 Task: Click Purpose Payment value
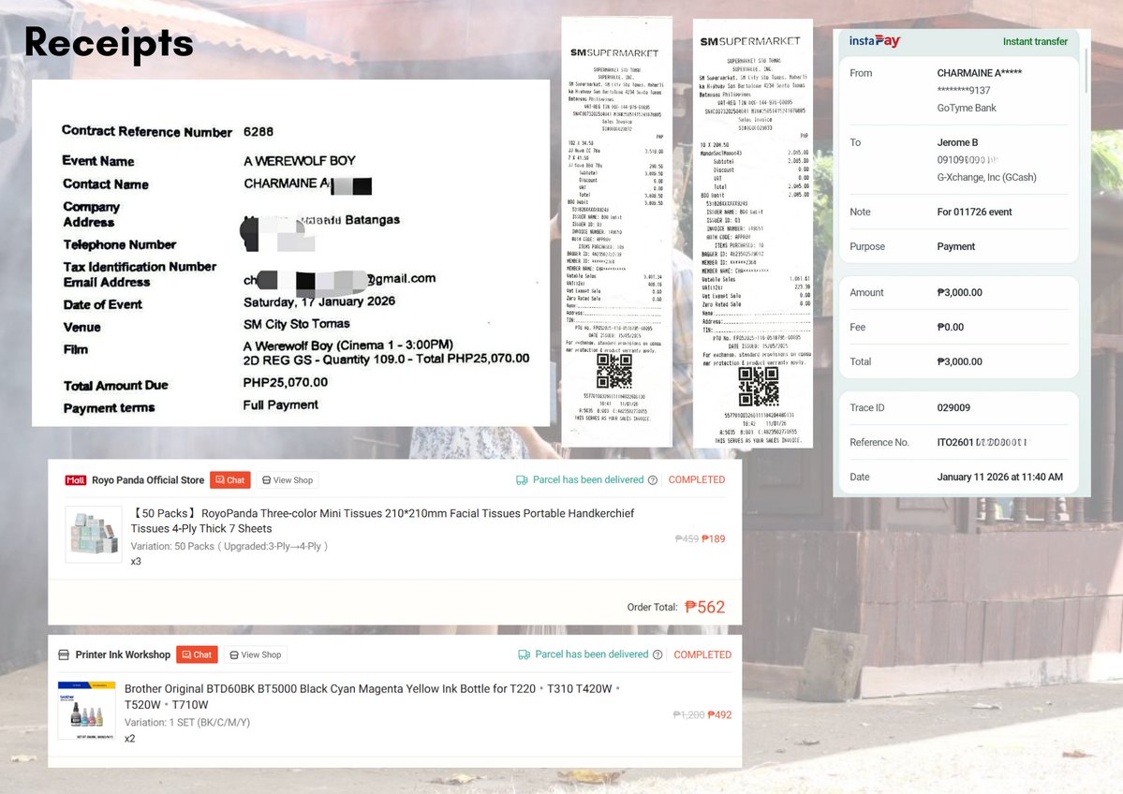point(955,246)
